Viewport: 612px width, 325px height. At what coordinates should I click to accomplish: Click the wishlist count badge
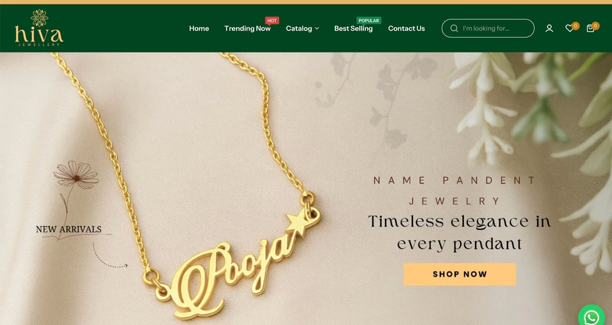[x=576, y=26]
